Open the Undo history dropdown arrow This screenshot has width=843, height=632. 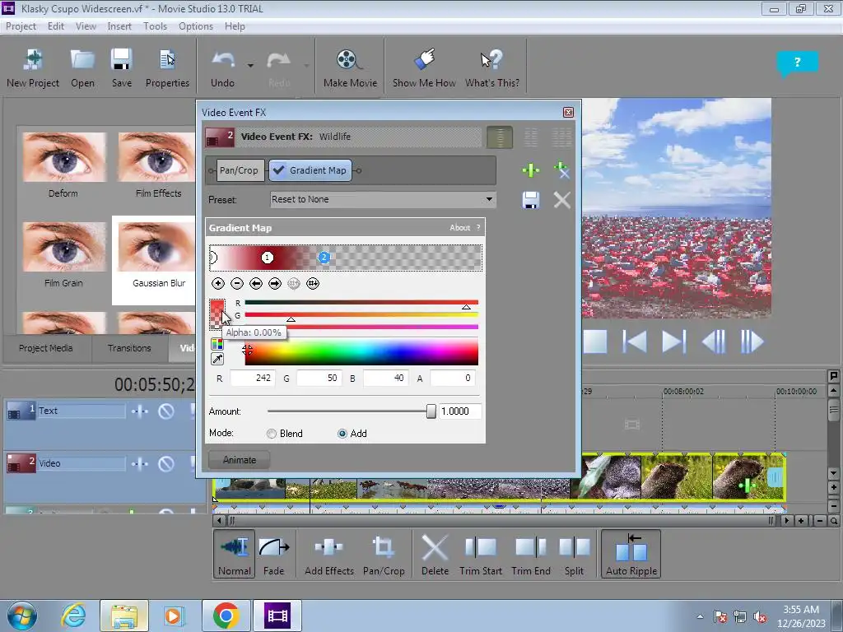click(x=250, y=66)
